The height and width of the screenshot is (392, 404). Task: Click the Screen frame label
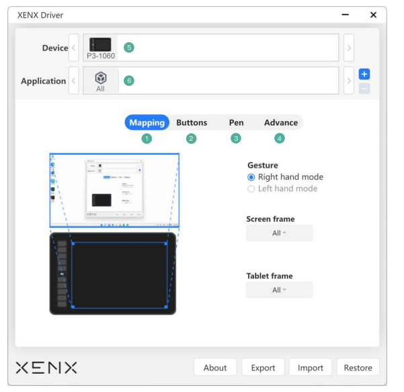pos(270,219)
